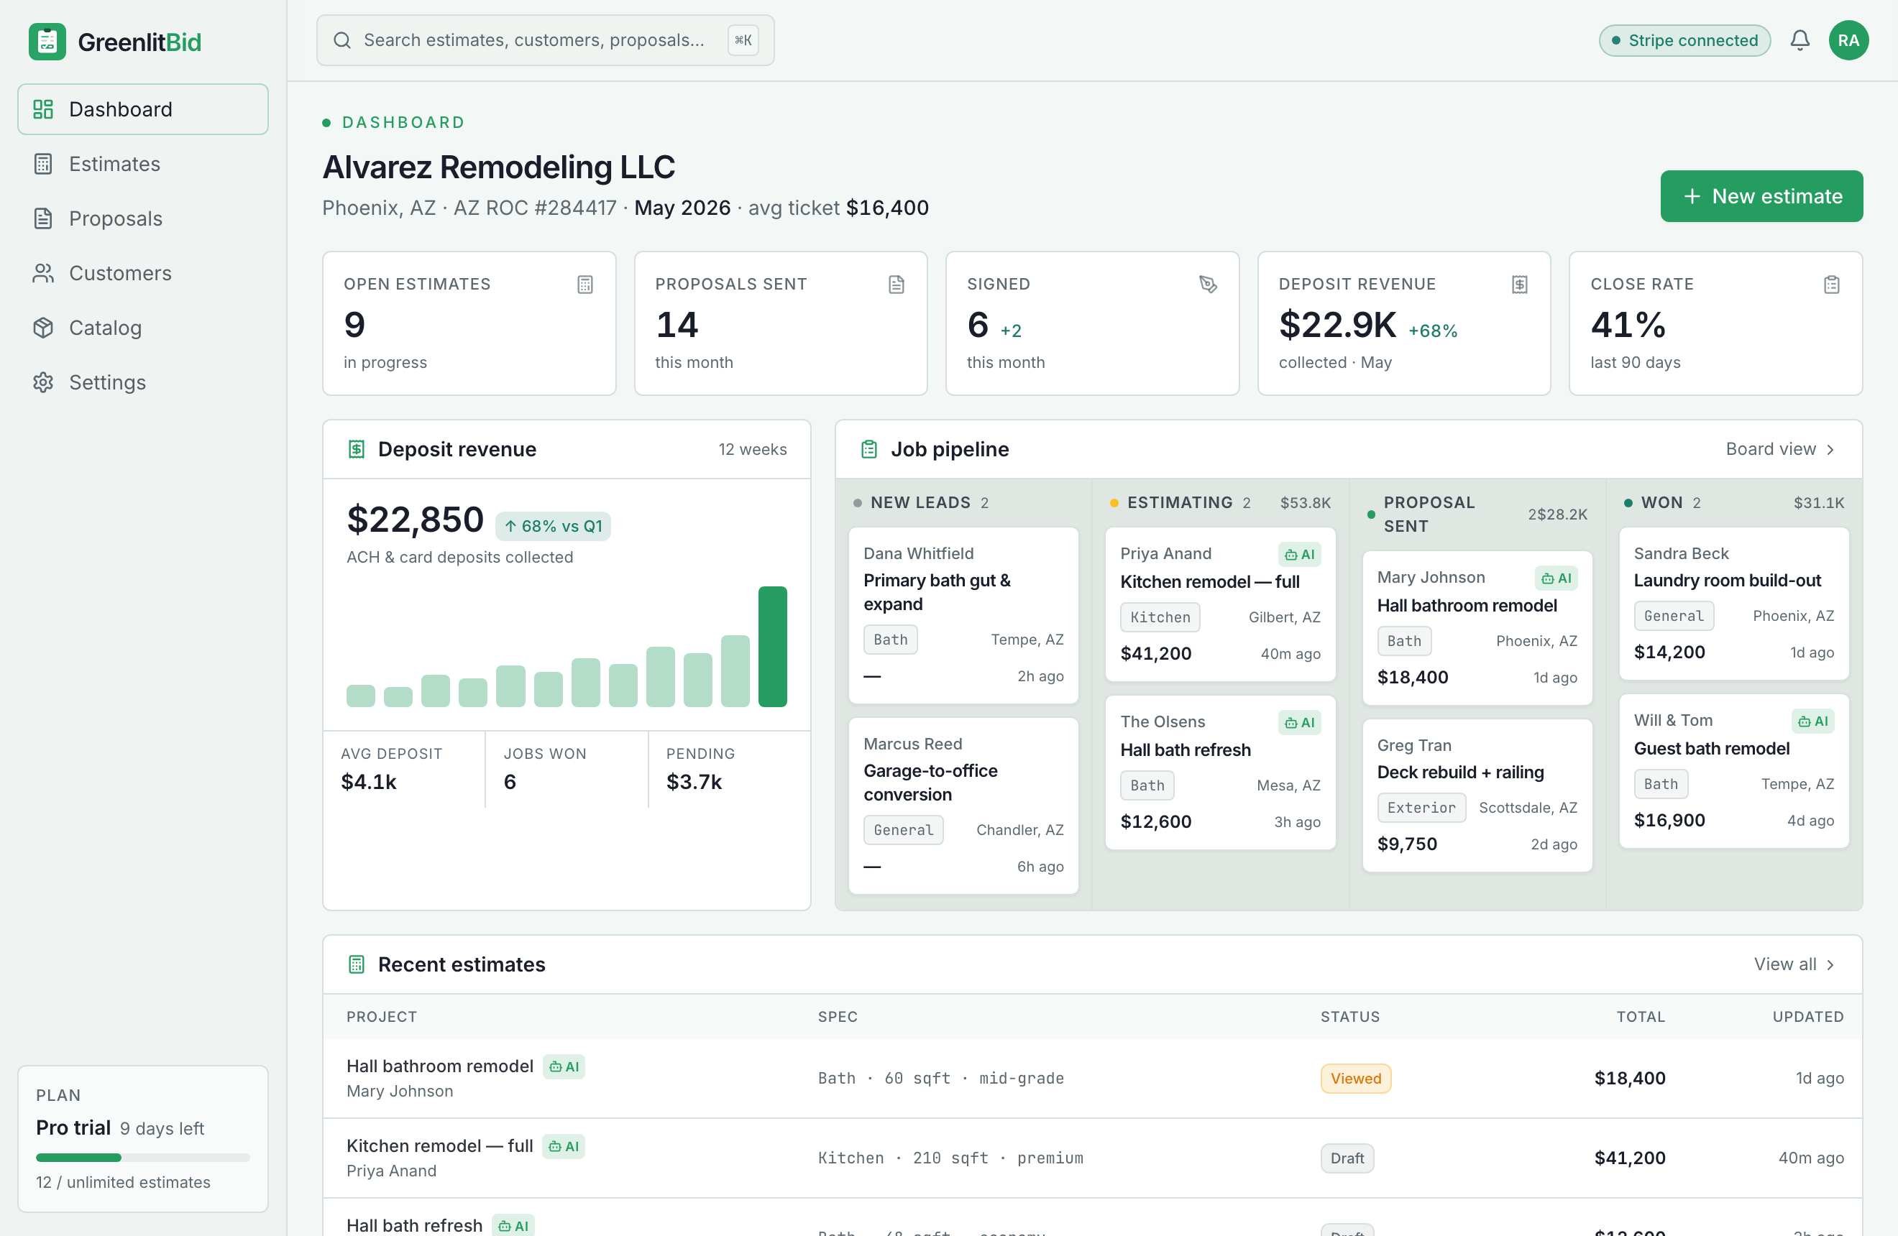The width and height of the screenshot is (1898, 1236).
Task: Click the Stripe connected status pill
Action: 1684,40
